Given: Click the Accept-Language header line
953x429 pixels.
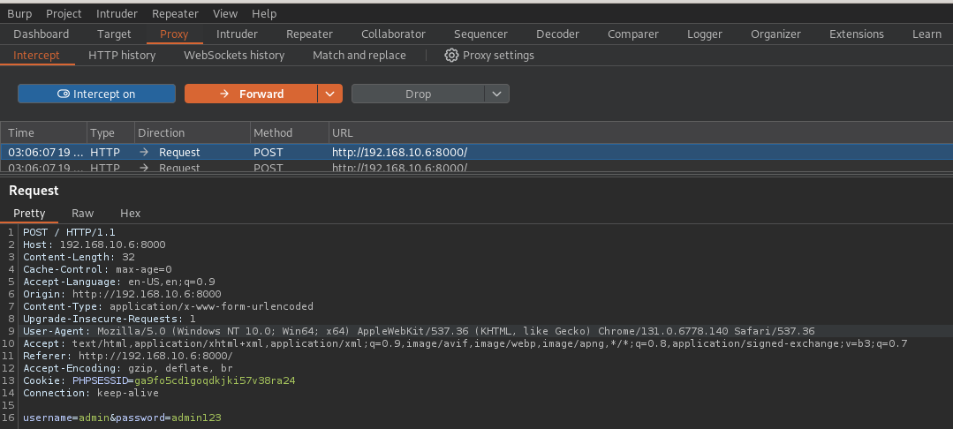Looking at the screenshot, I should click(119, 282).
